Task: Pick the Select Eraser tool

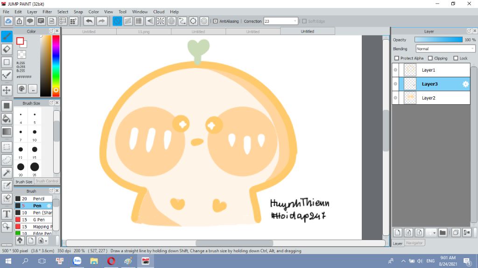Action: coord(7,198)
